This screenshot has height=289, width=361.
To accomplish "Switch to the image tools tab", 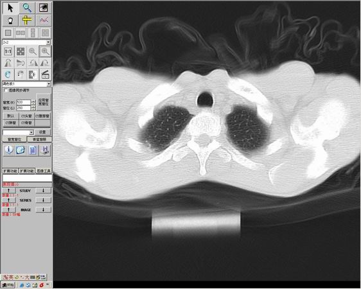I will coord(44,171).
